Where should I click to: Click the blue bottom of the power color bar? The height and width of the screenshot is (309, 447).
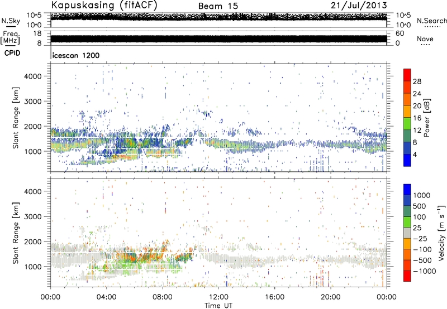tap(407, 160)
